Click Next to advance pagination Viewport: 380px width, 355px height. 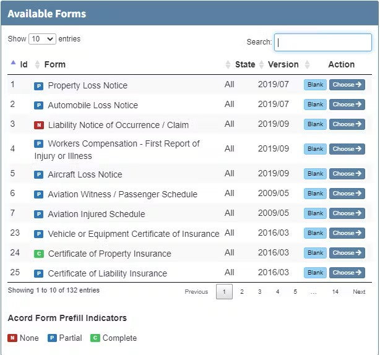point(359,292)
